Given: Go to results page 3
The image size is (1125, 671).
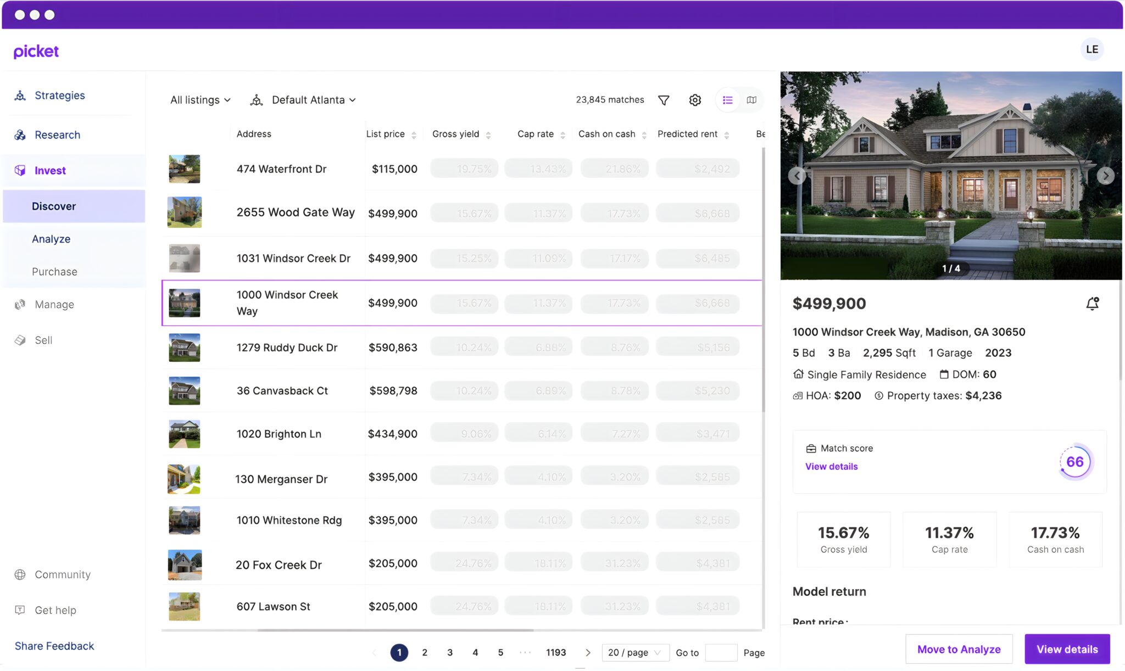Looking at the screenshot, I should coord(450,652).
